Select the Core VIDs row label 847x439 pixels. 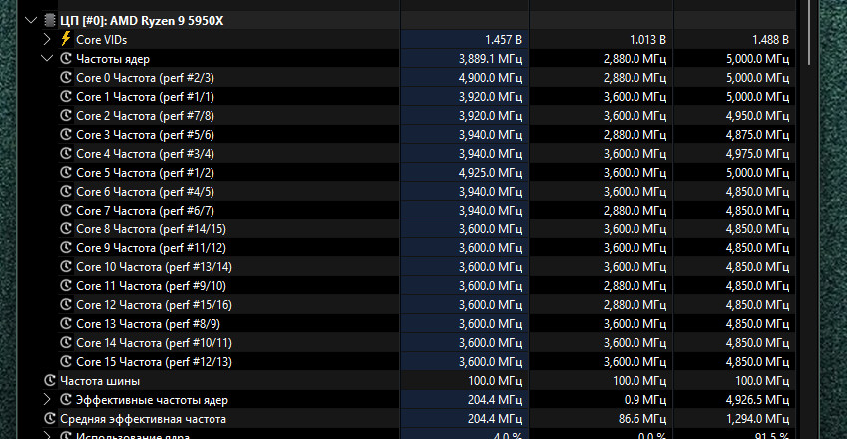click(101, 40)
